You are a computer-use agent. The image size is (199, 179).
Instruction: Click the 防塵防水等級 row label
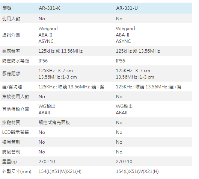[x=16, y=61]
